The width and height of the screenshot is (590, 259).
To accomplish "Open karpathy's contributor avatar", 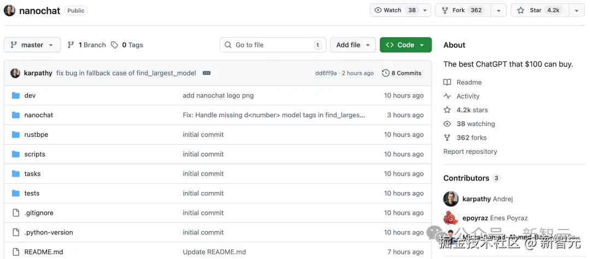I will 451,199.
